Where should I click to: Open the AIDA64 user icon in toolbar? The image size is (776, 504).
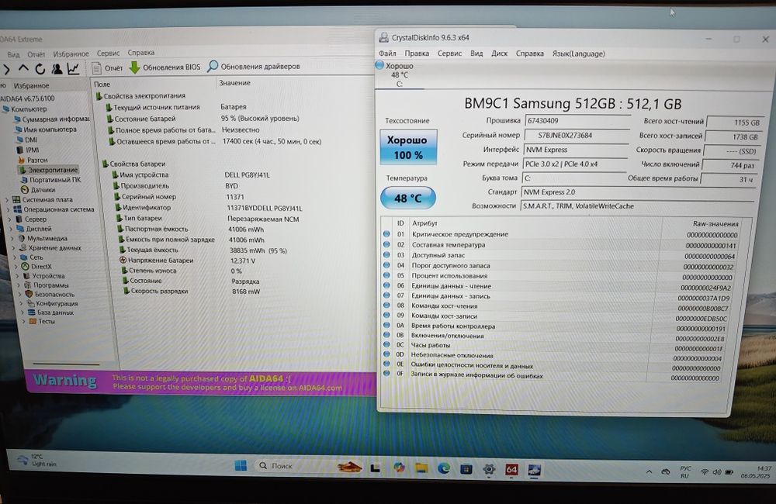[x=57, y=69]
